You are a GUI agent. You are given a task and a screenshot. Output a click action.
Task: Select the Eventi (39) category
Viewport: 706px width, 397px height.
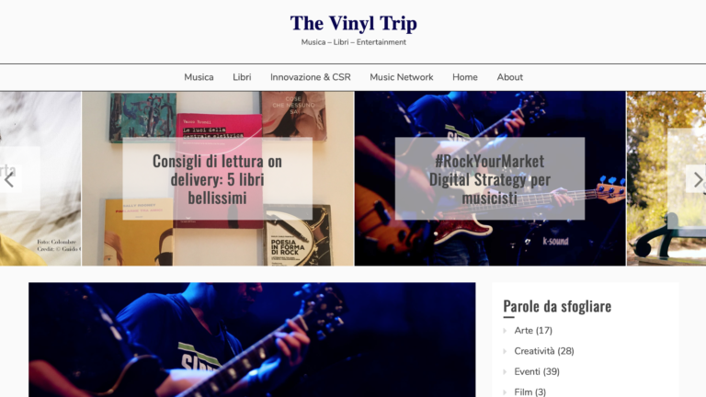click(x=537, y=372)
